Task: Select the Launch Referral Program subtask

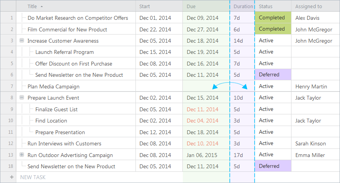Action: 64,52
